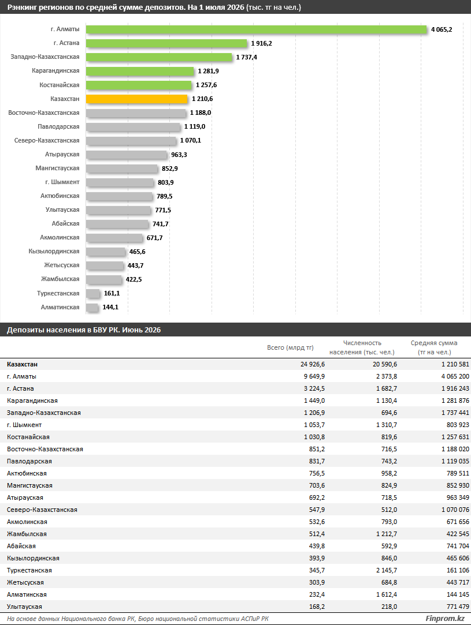471x625 pixels.
Task: Click the г. Шымкент total value 1 053,7
Action: [314, 425]
